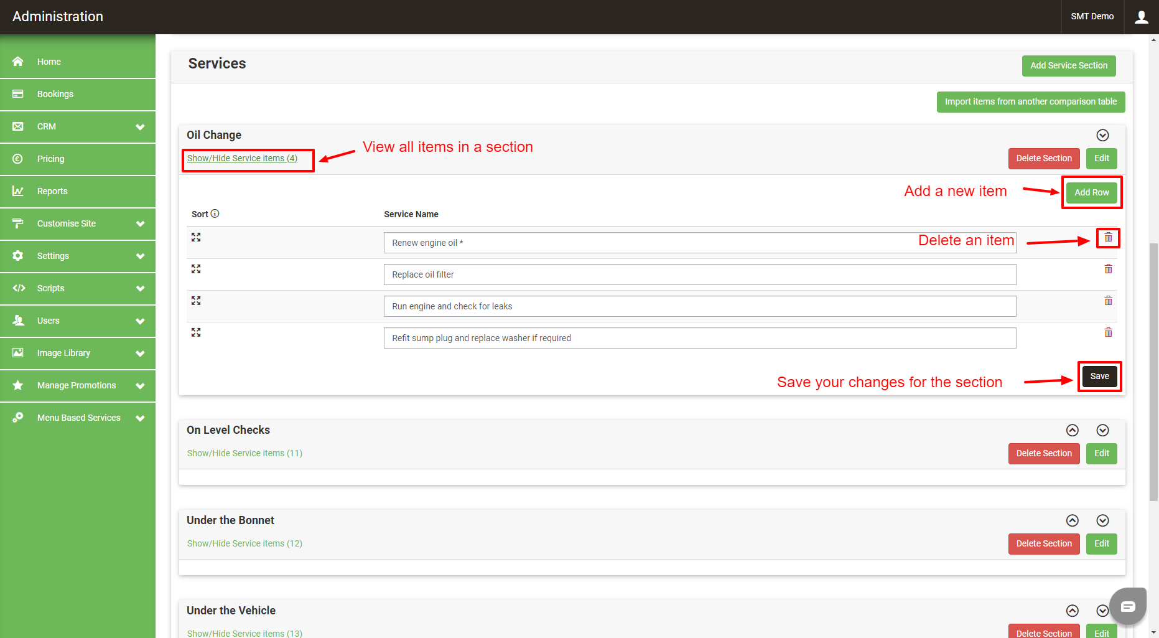This screenshot has width=1159, height=638.
Task: Click the sort handle for 'Run engine and check for leaks'
Action: (x=196, y=301)
